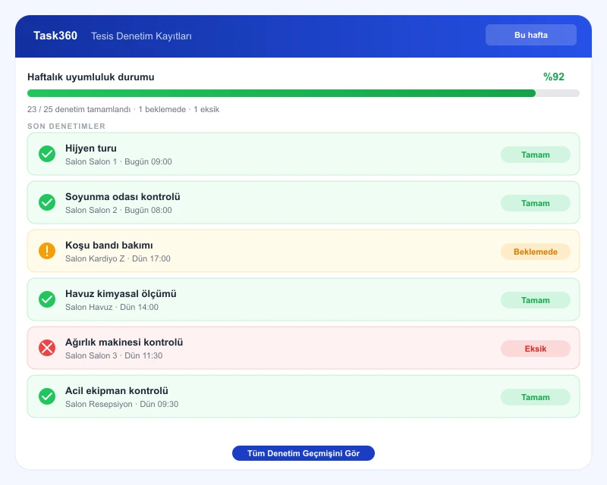Select the Soyunma odası kontrolü title
The width and height of the screenshot is (607, 485).
(123, 196)
